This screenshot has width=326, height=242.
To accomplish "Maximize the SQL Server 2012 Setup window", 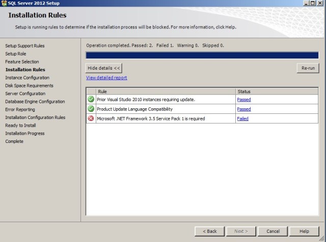I will coord(312,3).
